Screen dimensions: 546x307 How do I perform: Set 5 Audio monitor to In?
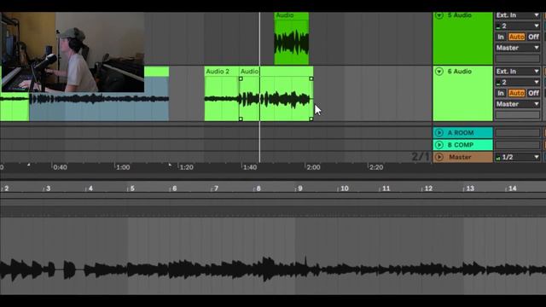coord(501,37)
